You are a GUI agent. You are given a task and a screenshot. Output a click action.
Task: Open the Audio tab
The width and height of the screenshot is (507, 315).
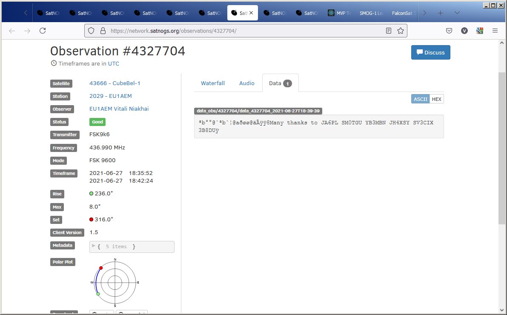[x=247, y=83]
